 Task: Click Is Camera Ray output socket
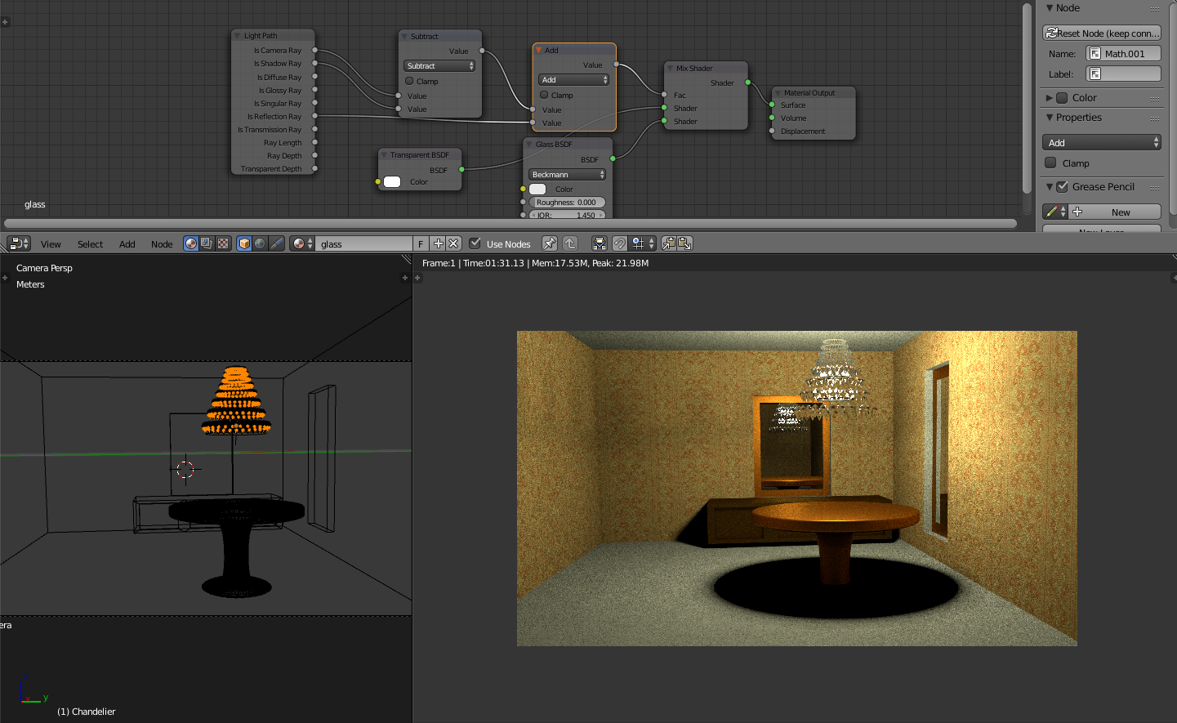point(314,51)
